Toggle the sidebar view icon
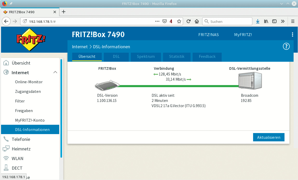Viewport: 298px width, 180px height. pyautogui.click(x=274, y=21)
